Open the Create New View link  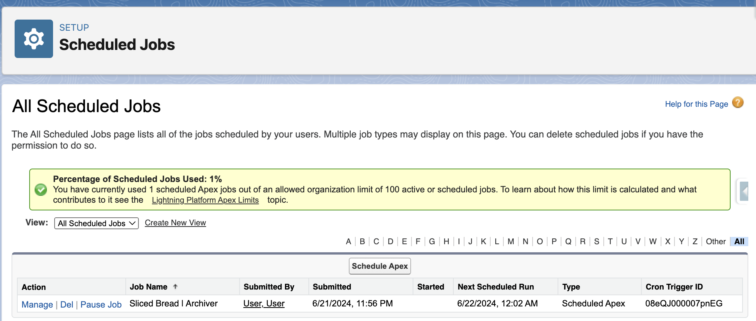(x=175, y=223)
